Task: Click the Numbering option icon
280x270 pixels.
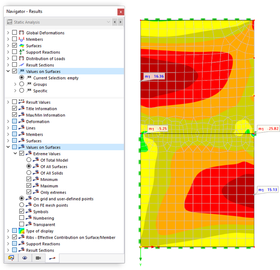Action: (29, 218)
